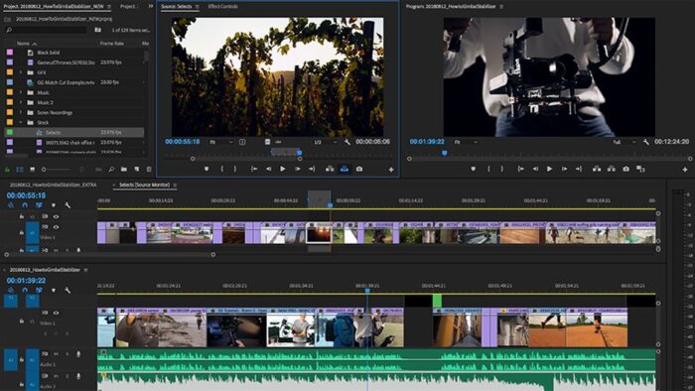Mark In point in Program monitor
The height and width of the screenshot is (391, 695).
tap(488, 169)
